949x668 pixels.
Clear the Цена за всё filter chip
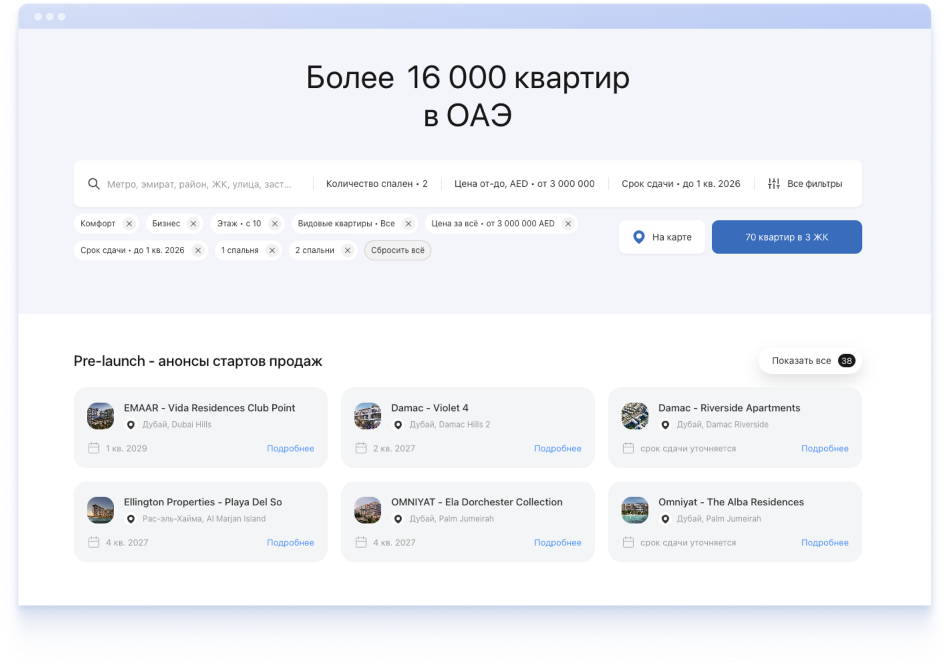[568, 224]
